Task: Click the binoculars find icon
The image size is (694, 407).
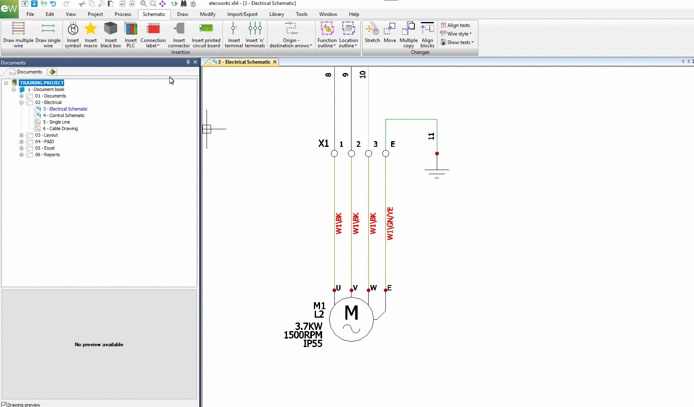Action: (x=184, y=4)
